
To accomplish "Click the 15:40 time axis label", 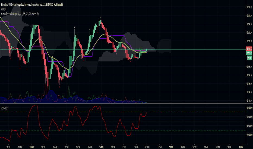I will 8,147.
